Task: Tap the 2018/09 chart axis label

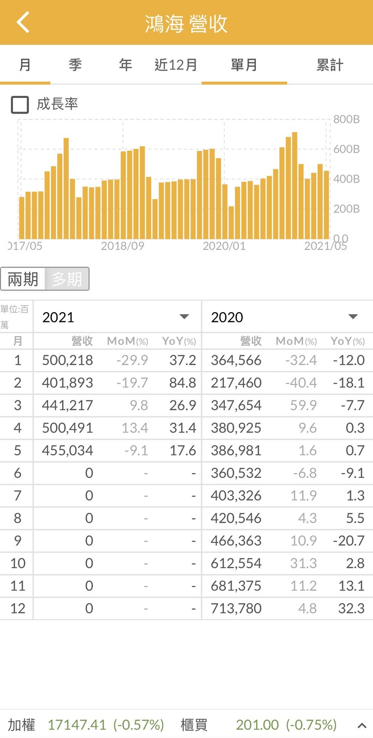Action: pyautogui.click(x=123, y=246)
